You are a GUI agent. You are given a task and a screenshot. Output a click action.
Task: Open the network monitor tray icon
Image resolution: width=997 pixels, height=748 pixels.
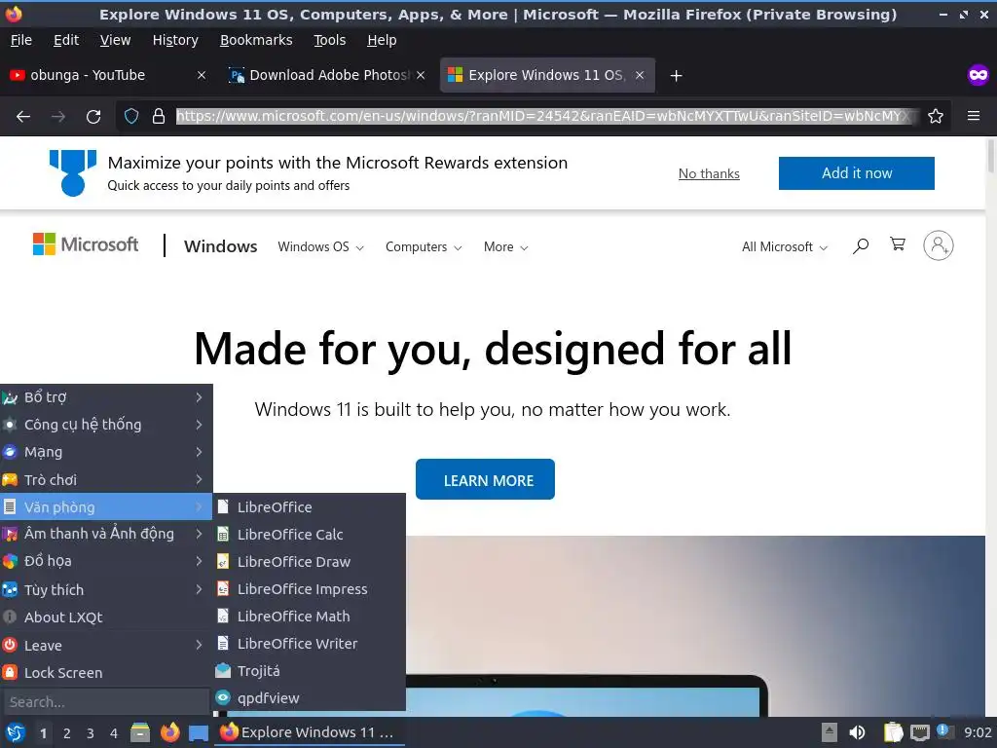coord(919,732)
